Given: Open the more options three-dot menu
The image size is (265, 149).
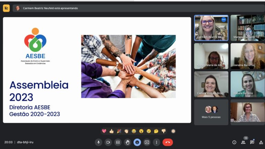Looking at the screenshot, I should [157, 142].
